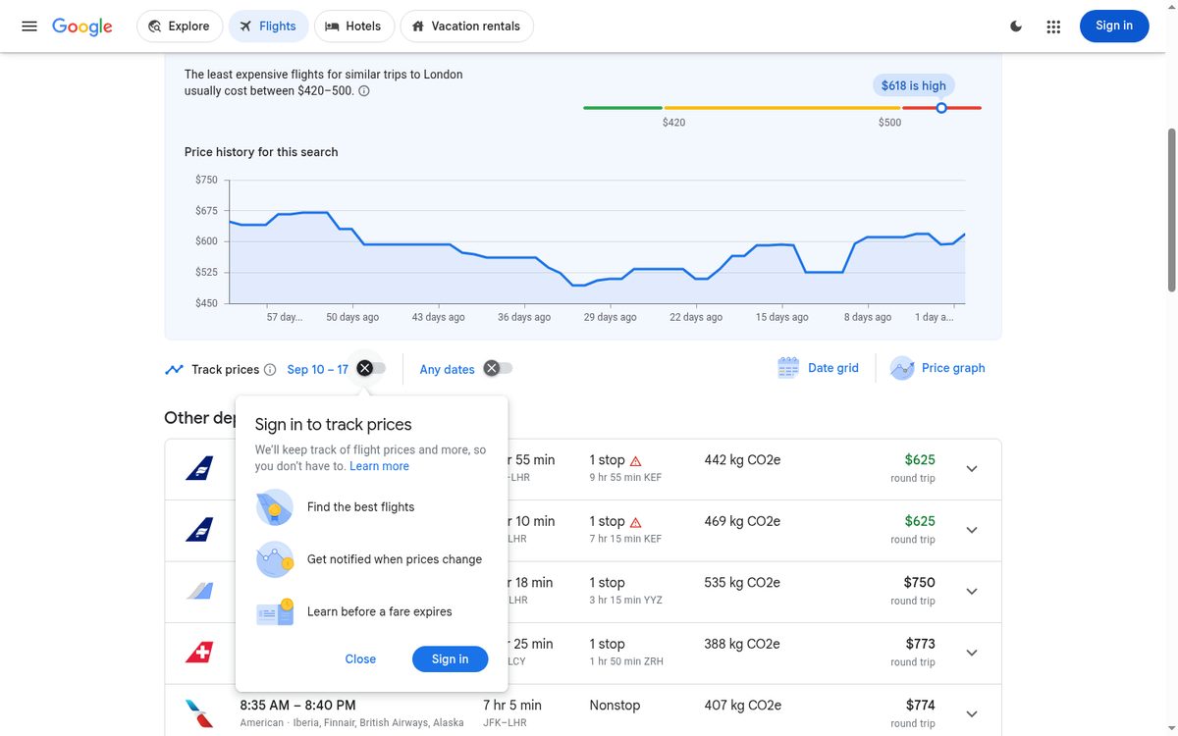Click the 7 hr 5 min duration
This screenshot has width=1178, height=736.
point(512,705)
